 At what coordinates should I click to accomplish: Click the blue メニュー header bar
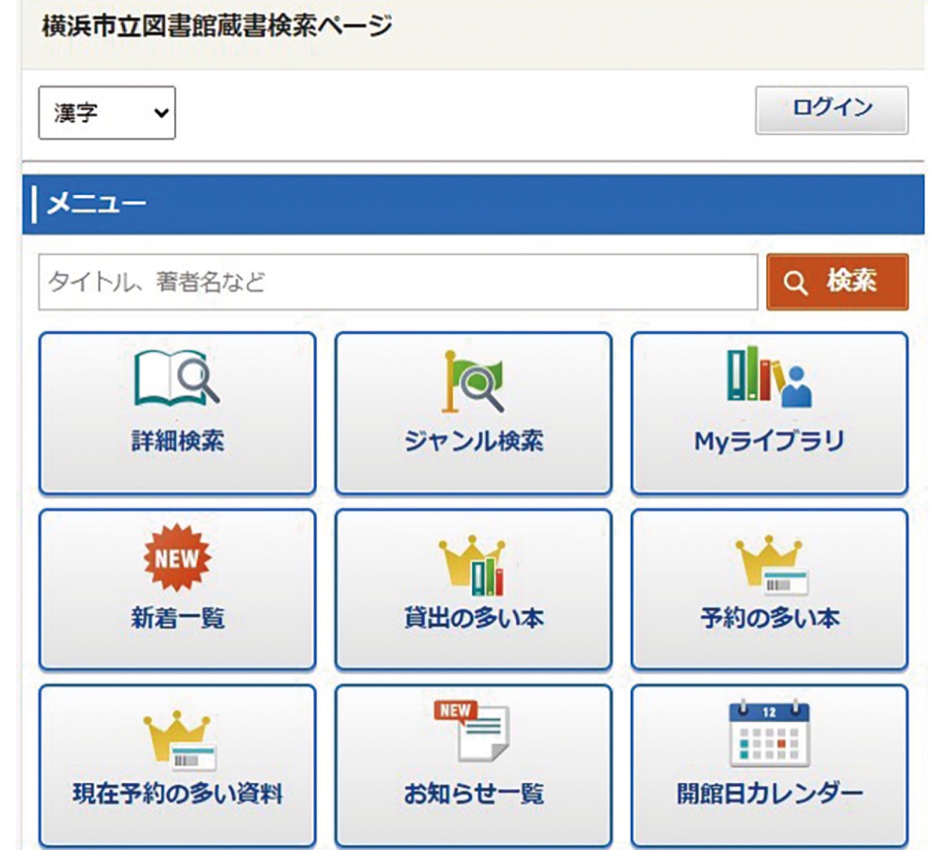(x=472, y=202)
